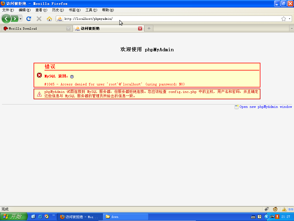Stop loading with the gray X icon
294x221 pixels.
[x=39, y=19]
